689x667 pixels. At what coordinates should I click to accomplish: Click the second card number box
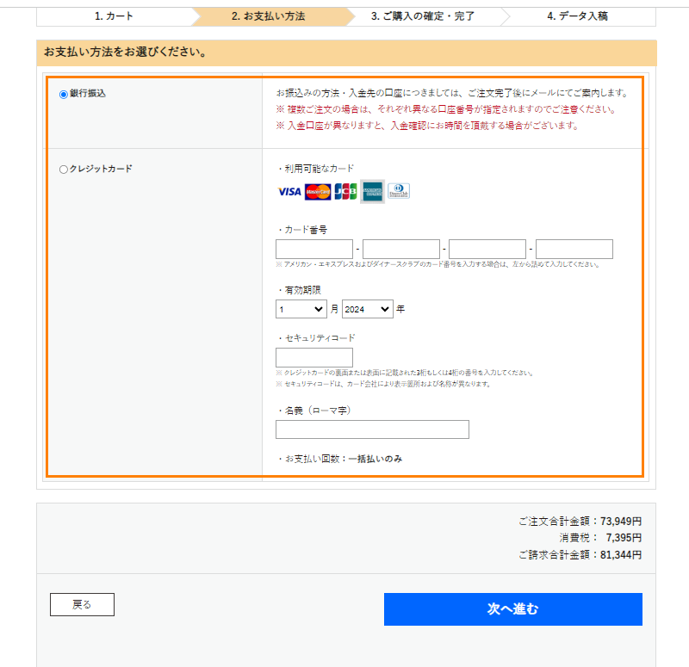(x=400, y=249)
